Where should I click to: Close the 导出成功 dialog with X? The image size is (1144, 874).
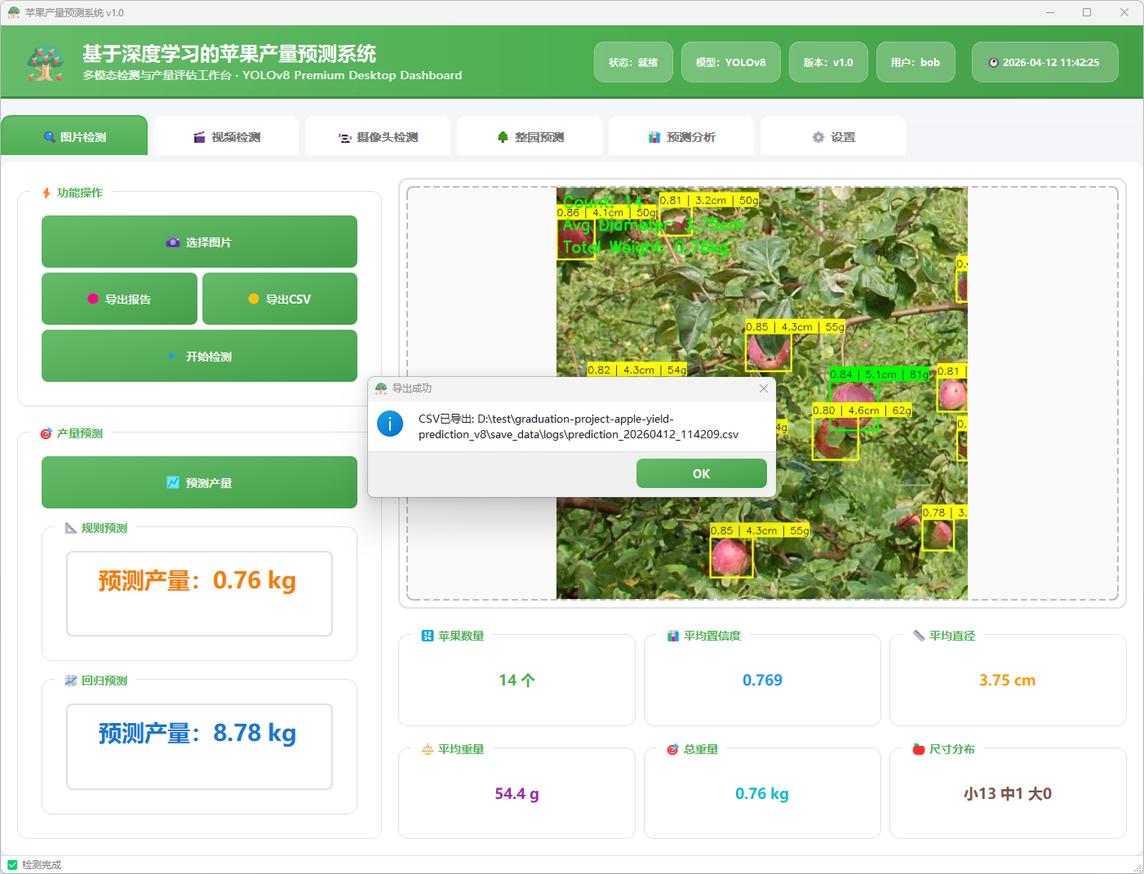pos(763,388)
